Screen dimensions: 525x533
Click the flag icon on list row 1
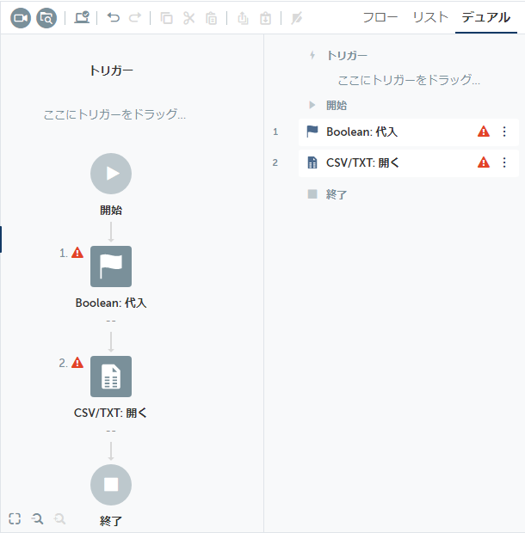[312, 132]
